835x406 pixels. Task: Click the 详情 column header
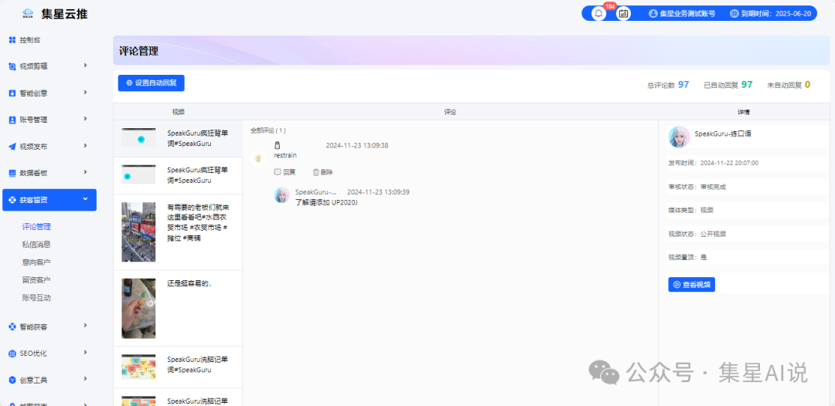[744, 112]
